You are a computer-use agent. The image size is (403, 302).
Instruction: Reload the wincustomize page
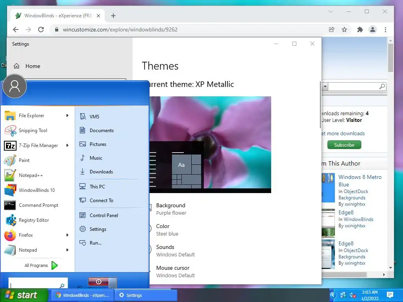(x=41, y=29)
